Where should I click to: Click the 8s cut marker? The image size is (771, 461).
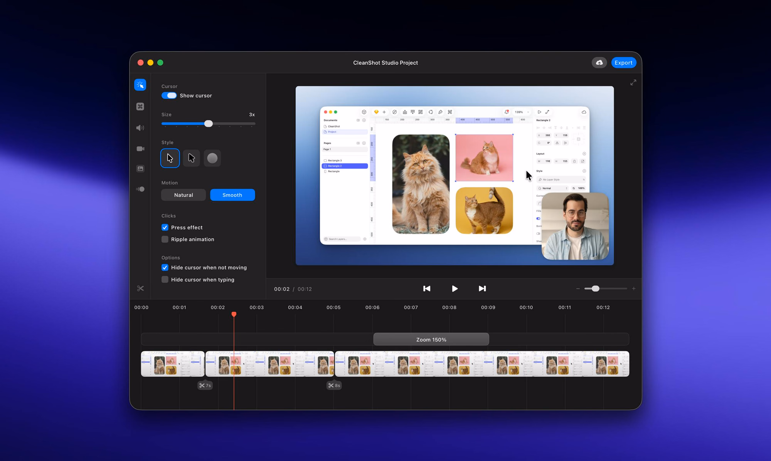334,386
